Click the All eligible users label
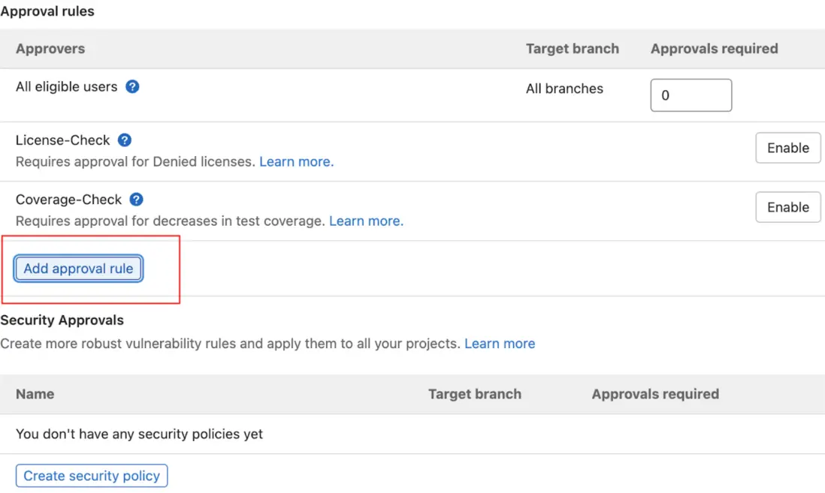 (x=67, y=87)
